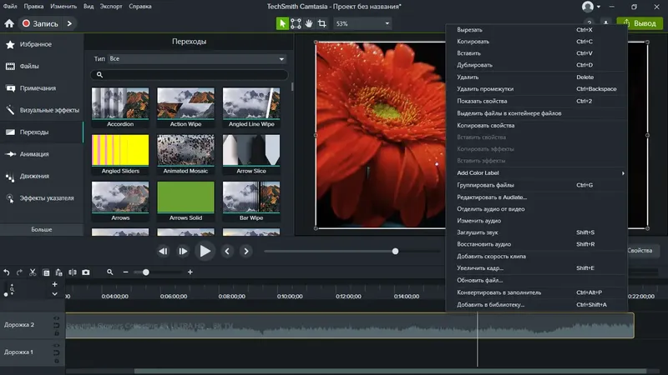Click the camera snapshot icon
Viewport: 668px width, 375px height.
[85, 272]
